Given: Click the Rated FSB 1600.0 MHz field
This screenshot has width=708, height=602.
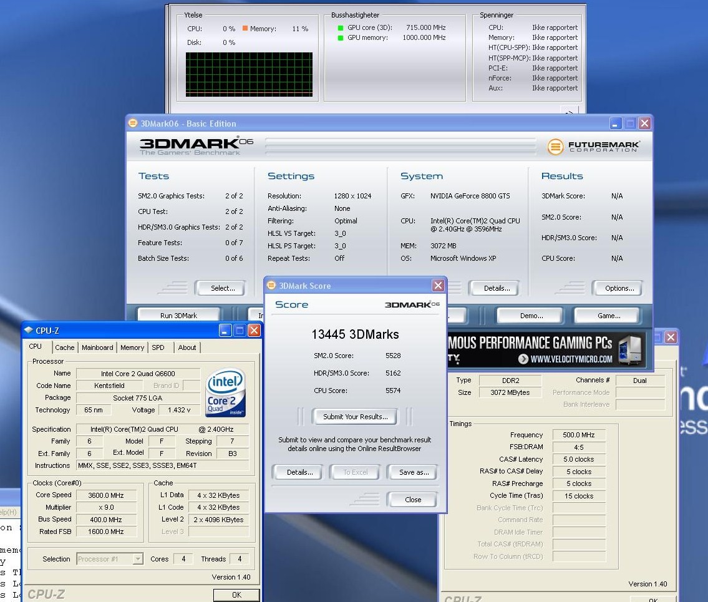Looking at the screenshot, I should coord(106,532).
